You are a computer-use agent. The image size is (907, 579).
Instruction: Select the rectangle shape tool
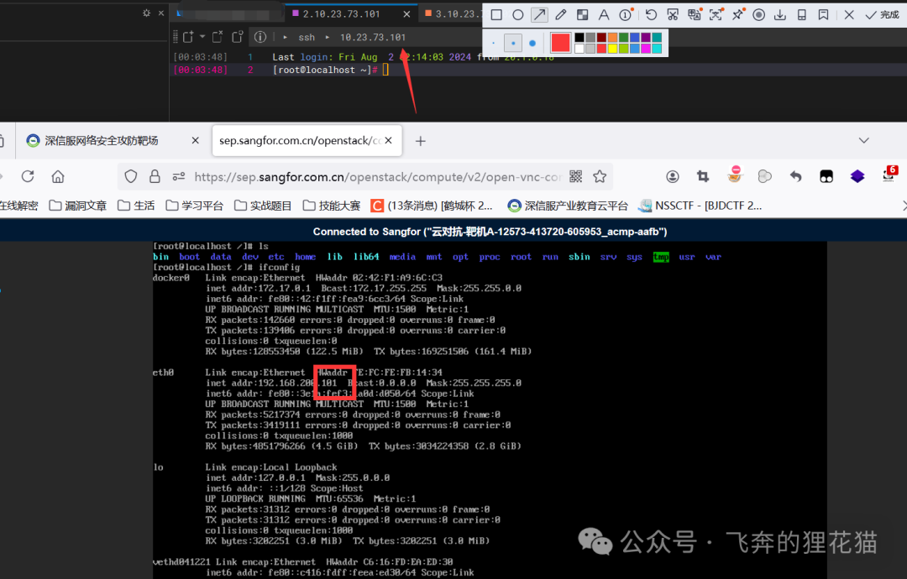pyautogui.click(x=496, y=15)
